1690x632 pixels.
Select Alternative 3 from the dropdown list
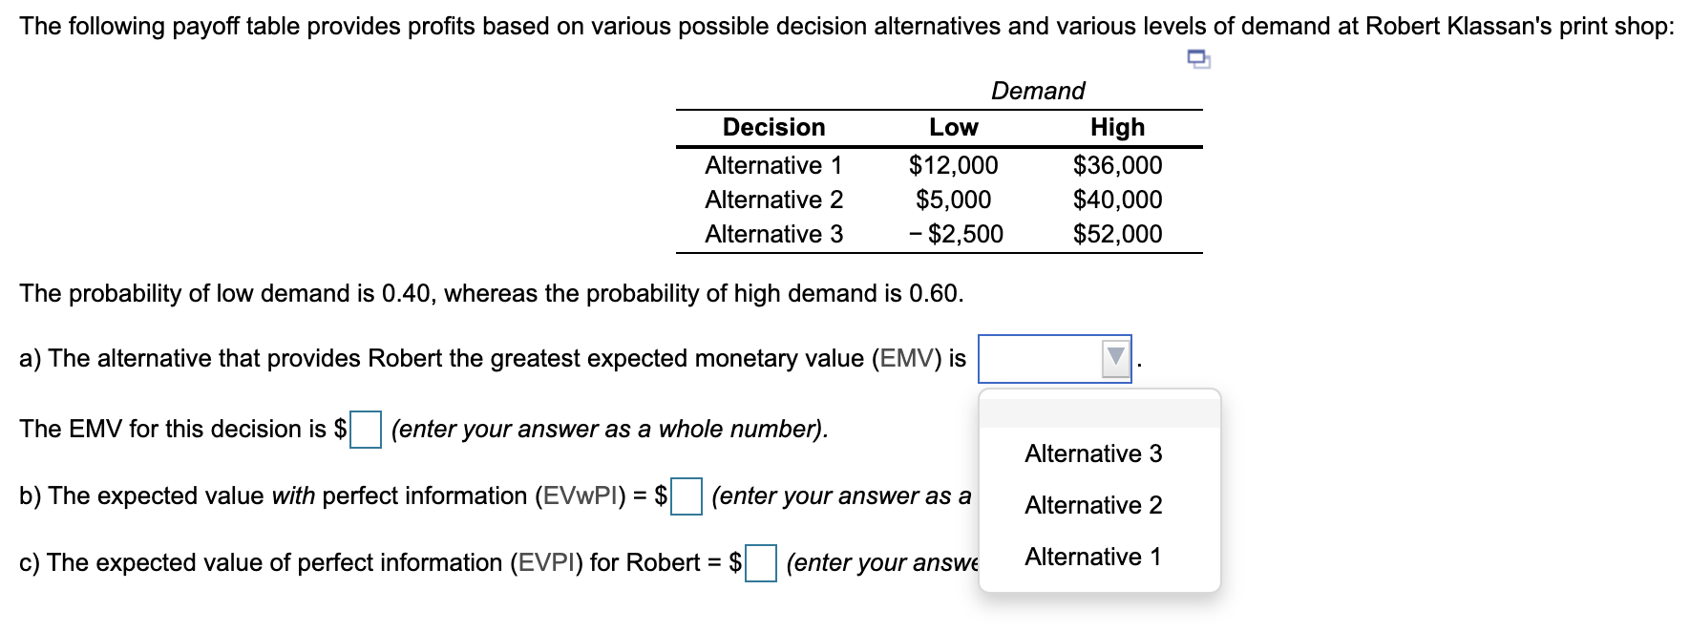(x=1093, y=455)
